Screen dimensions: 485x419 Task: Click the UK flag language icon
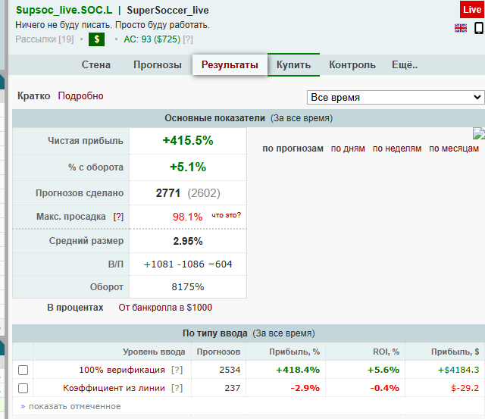[x=461, y=28]
